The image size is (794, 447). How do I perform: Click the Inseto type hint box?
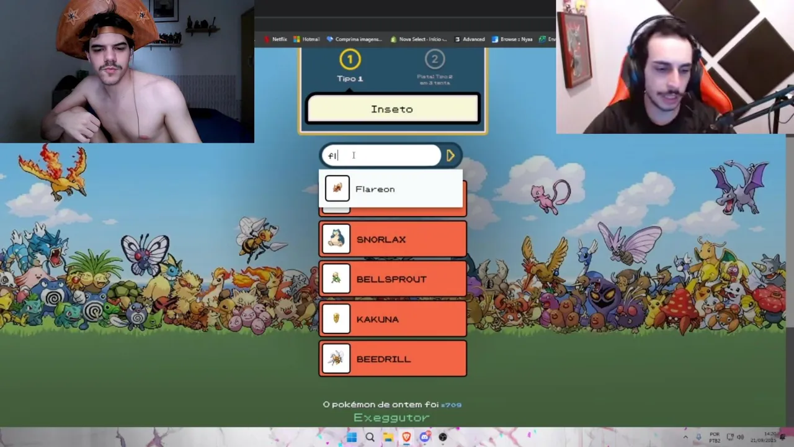(393, 109)
